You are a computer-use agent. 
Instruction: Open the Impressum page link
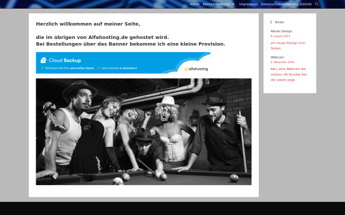pyautogui.click(x=248, y=4)
